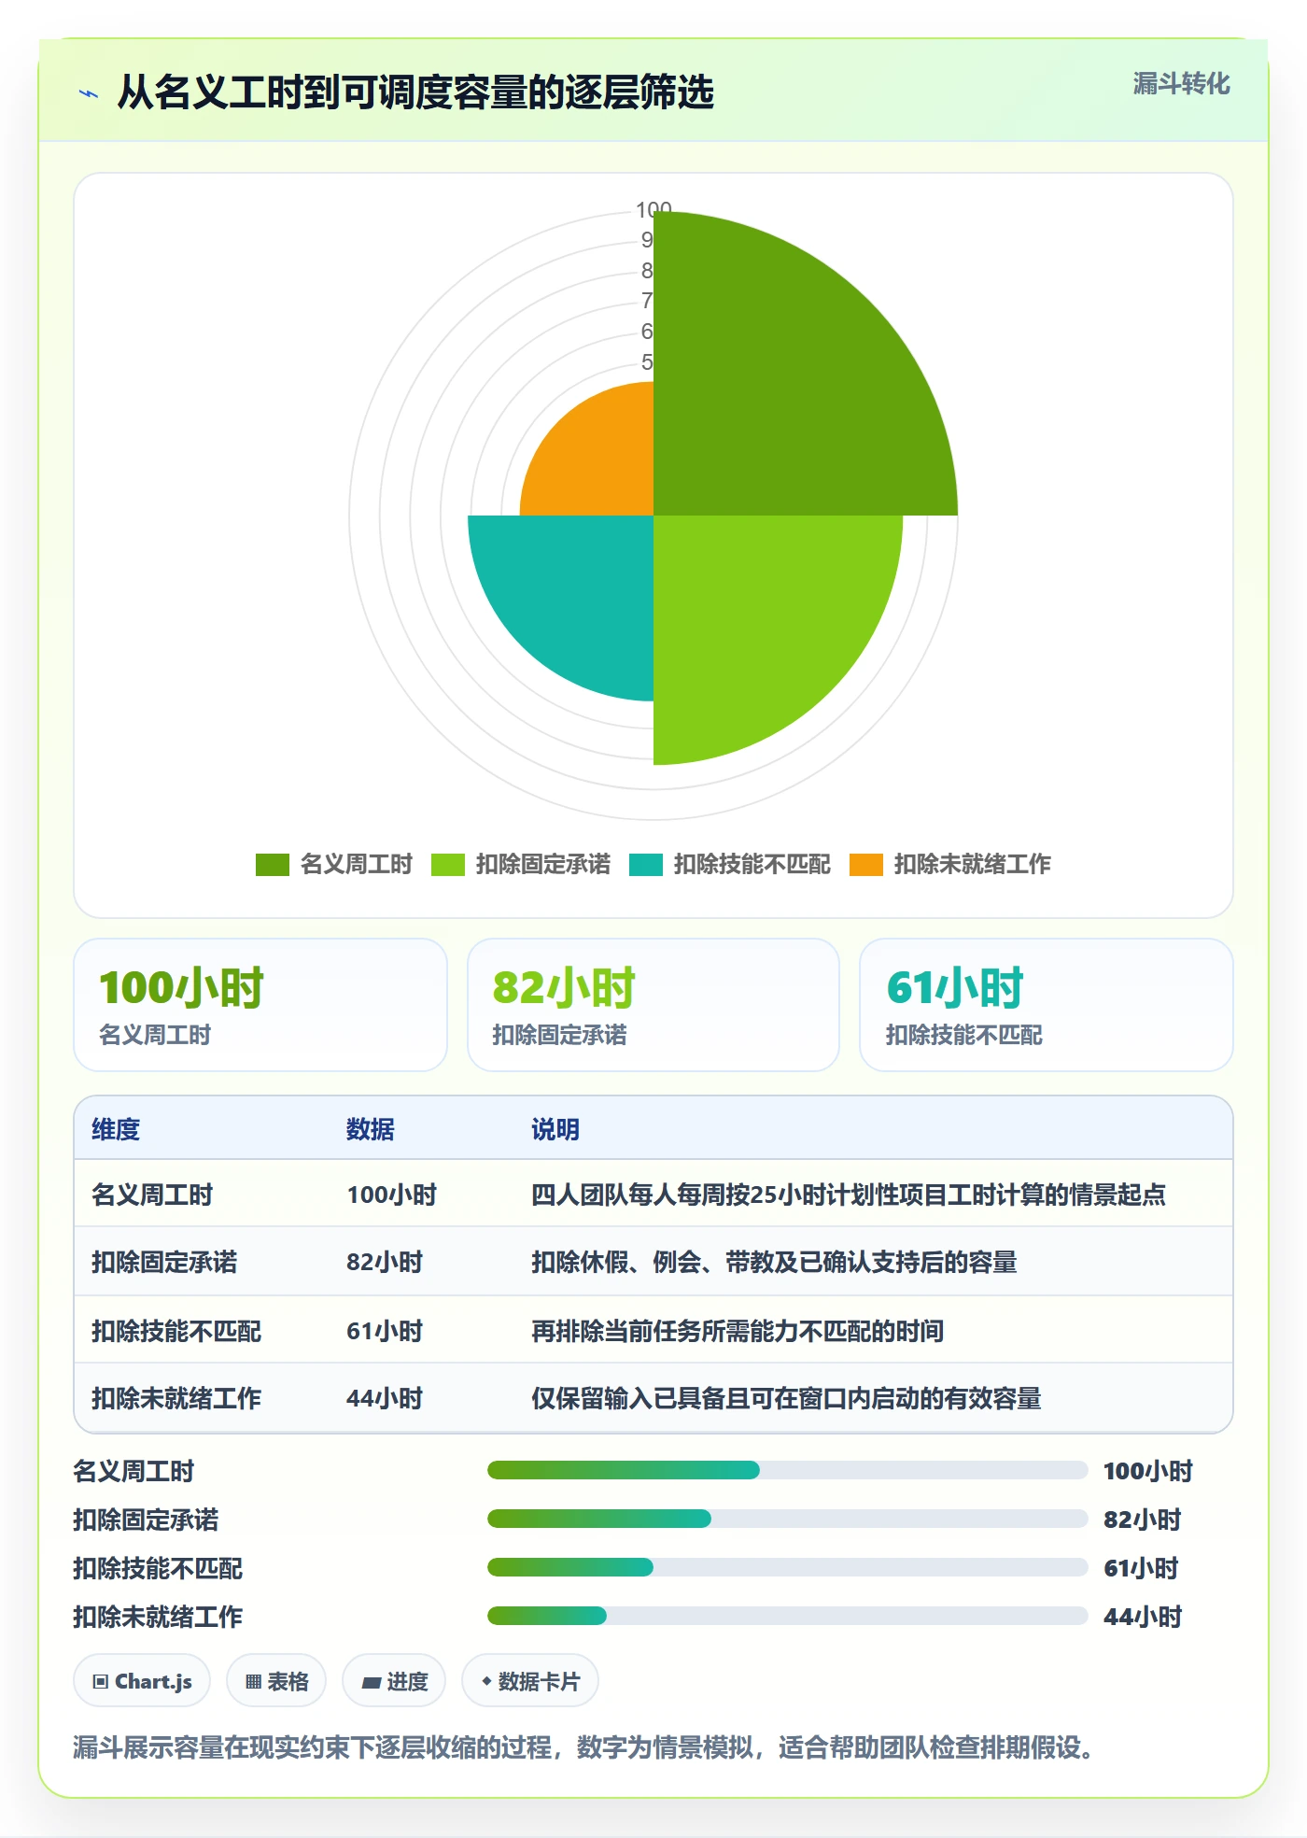Click the 82小时 value beside the progress bar
The height and width of the screenshot is (1838, 1307).
1142,1520
